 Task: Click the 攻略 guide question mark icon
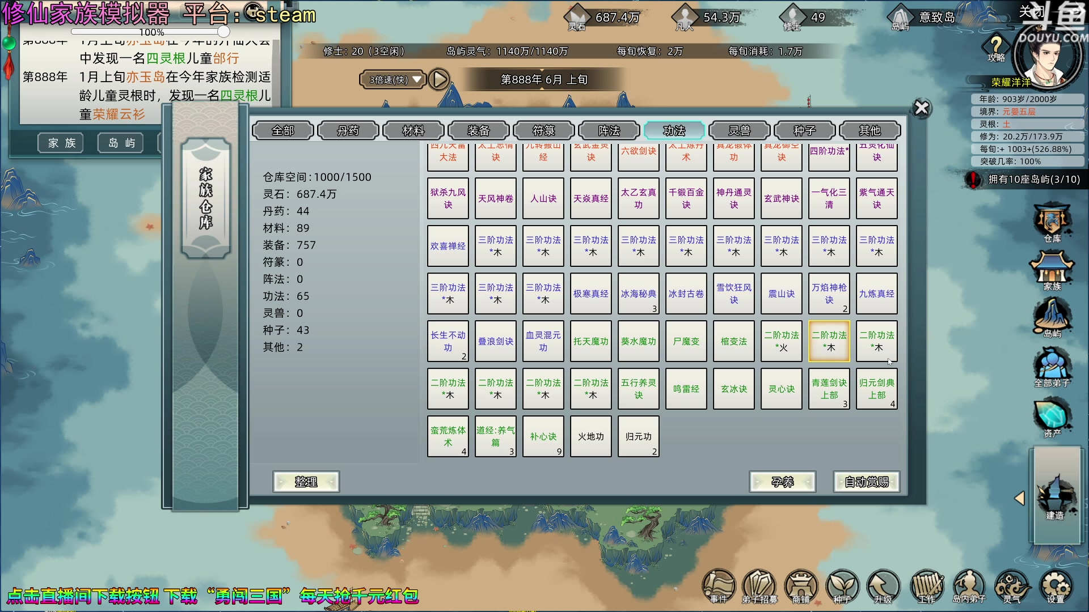pyautogui.click(x=996, y=48)
